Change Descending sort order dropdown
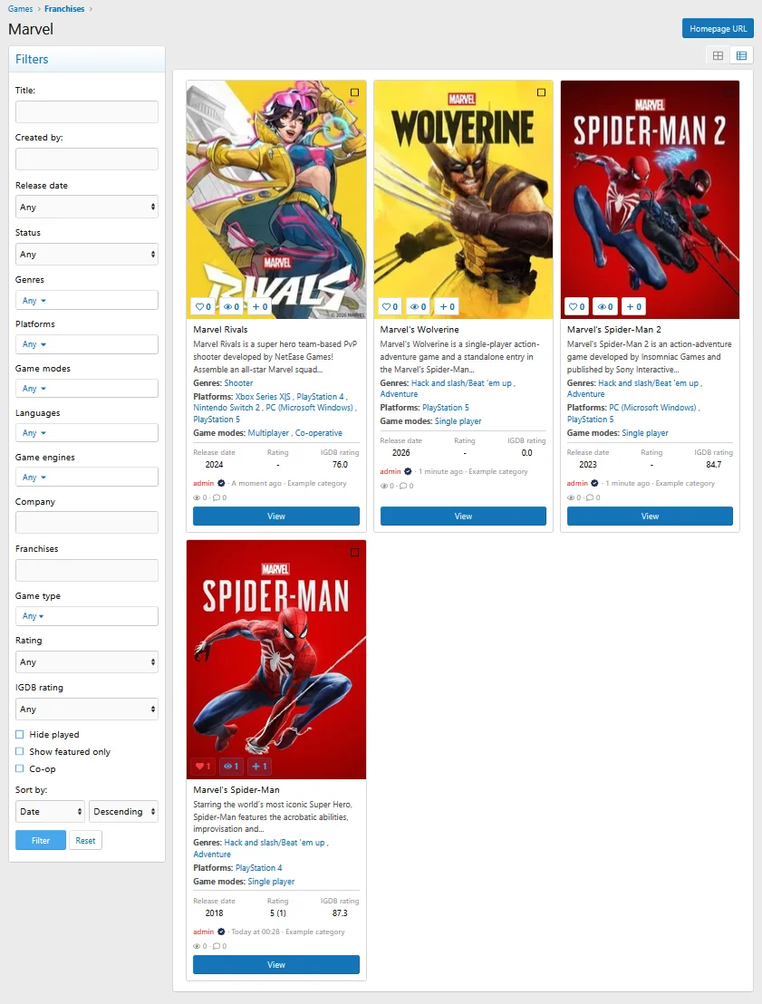 point(123,811)
